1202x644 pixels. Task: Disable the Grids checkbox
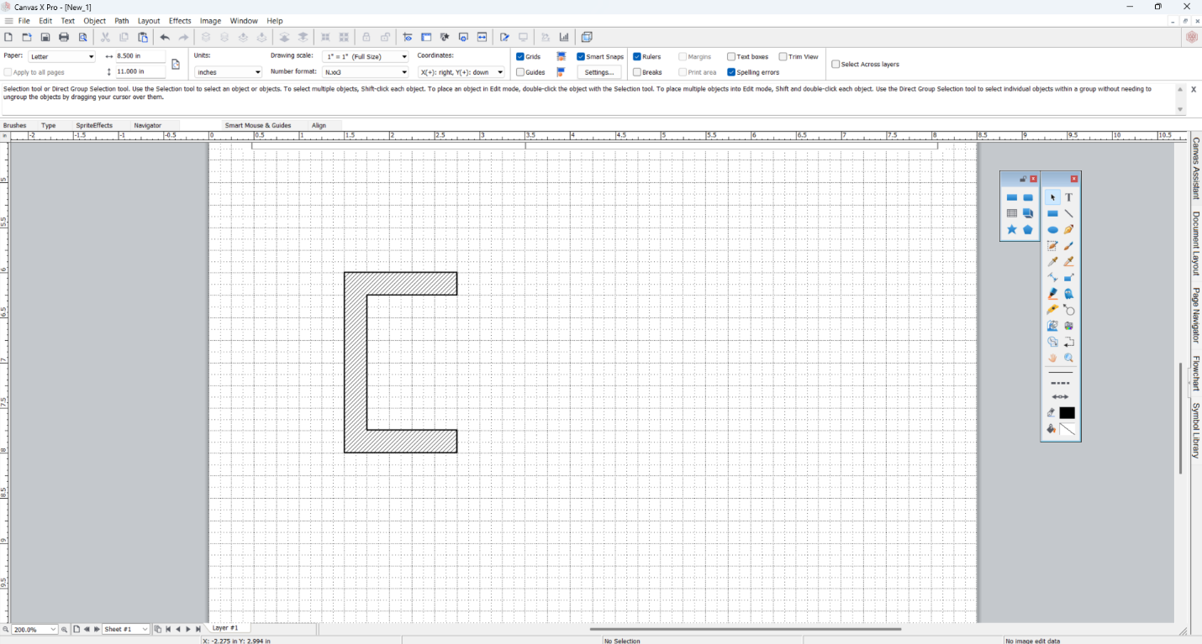coord(520,57)
